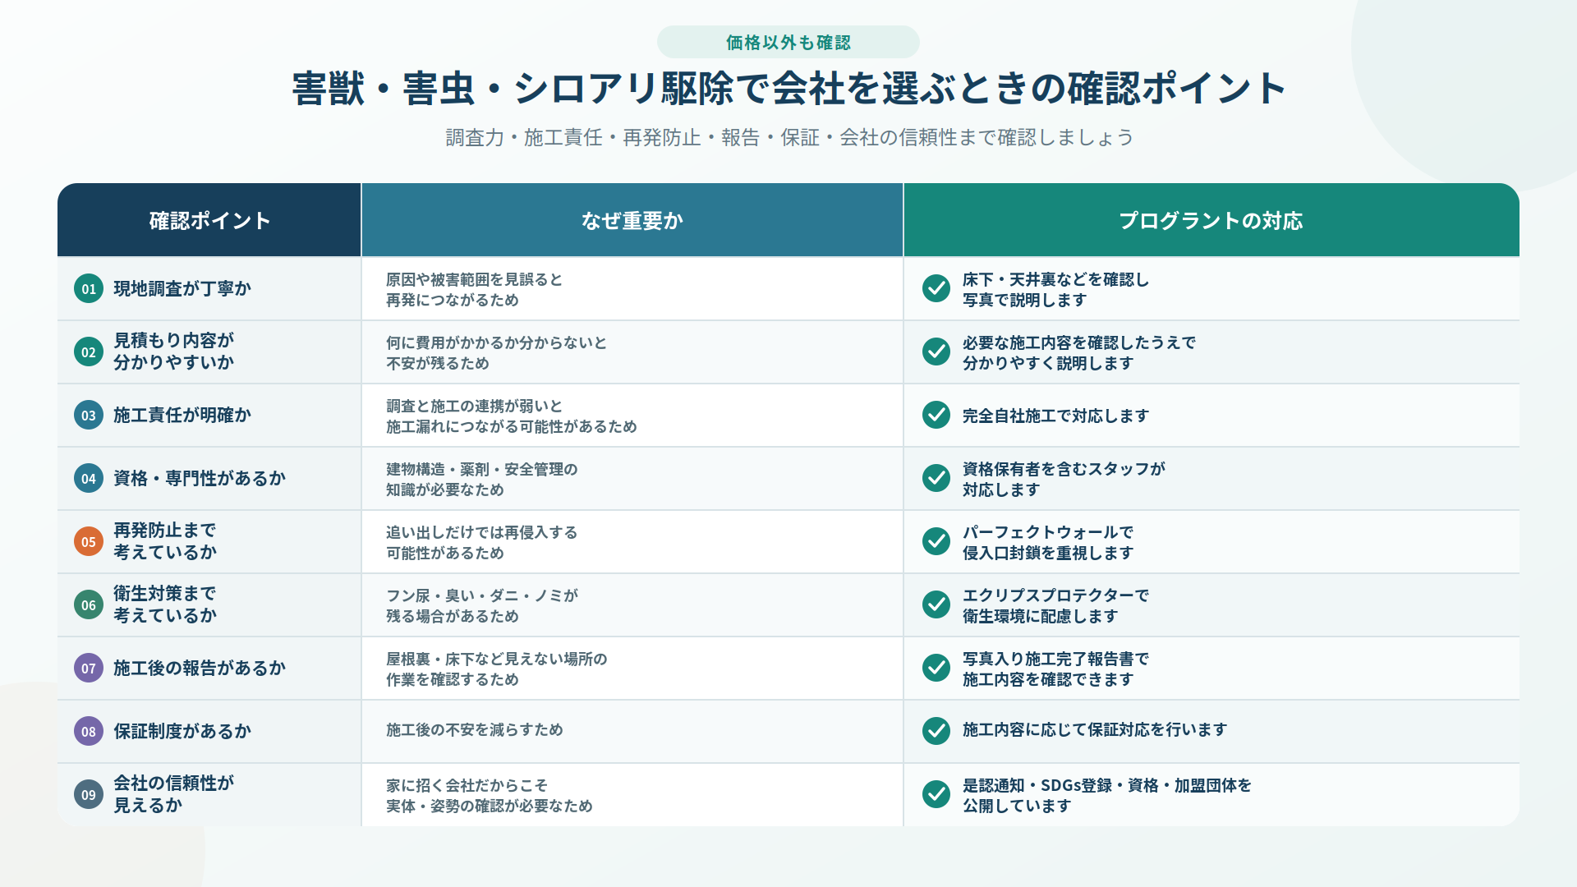Select the 施工責任が明確か row label
The width and height of the screenshot is (1577, 887).
pos(182,416)
